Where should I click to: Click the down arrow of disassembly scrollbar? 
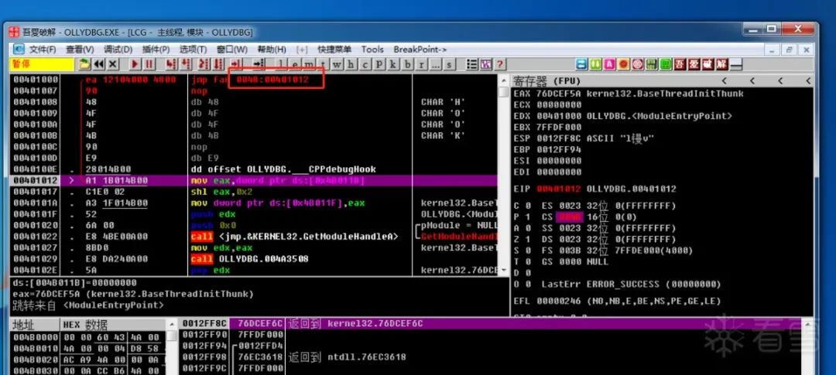(x=503, y=271)
